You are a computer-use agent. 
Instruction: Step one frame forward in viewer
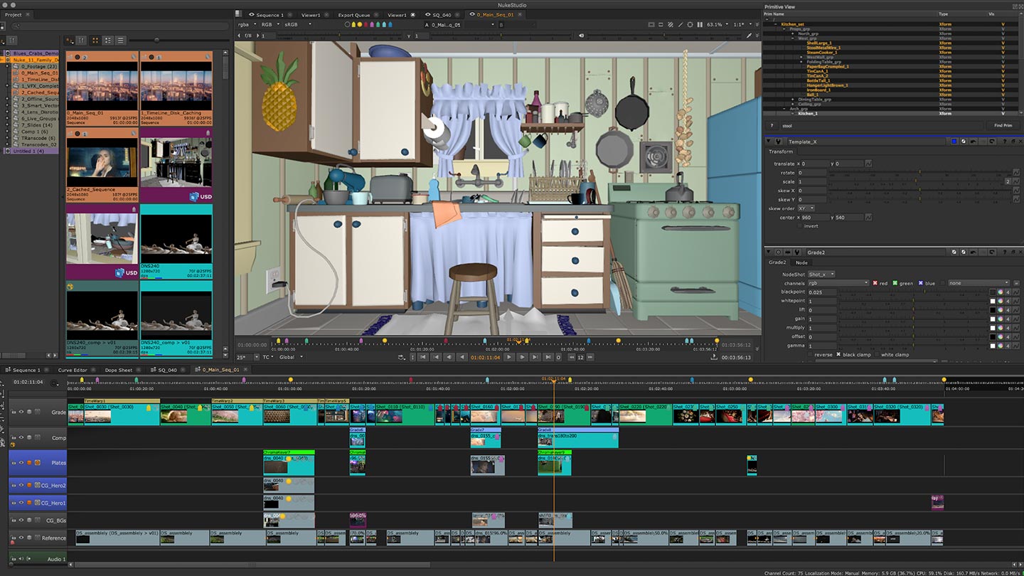[x=523, y=357]
